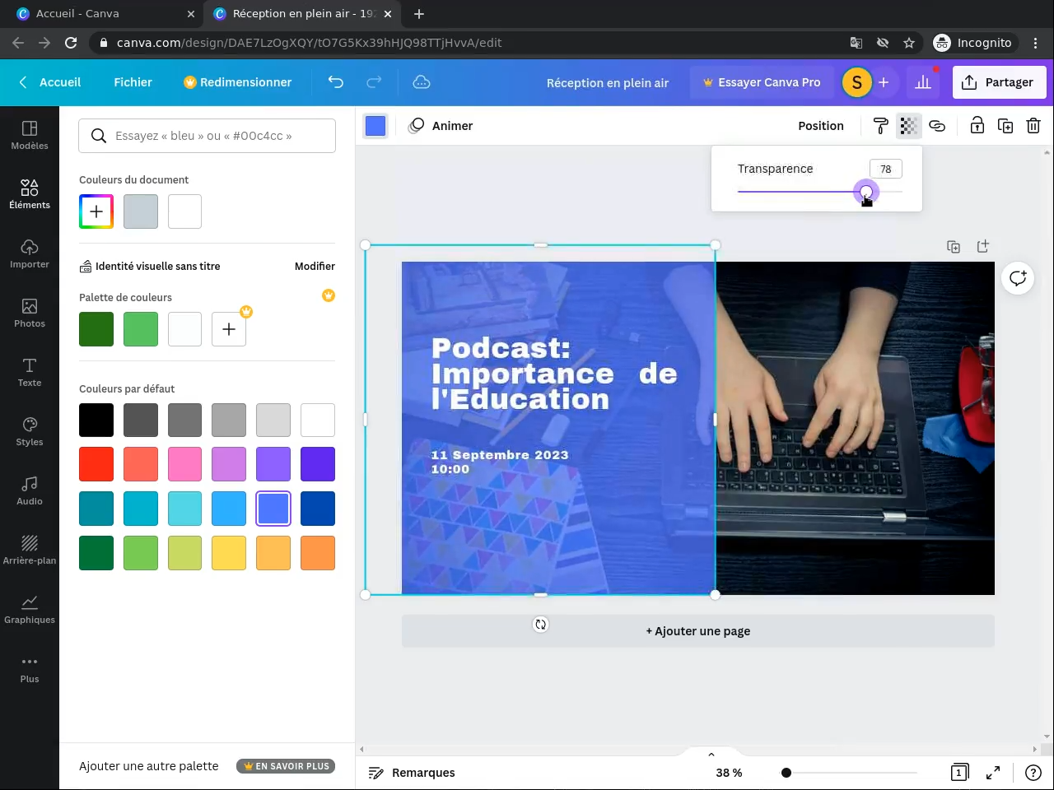Add a color to the palette
This screenshot has height=790, width=1054.
229,329
